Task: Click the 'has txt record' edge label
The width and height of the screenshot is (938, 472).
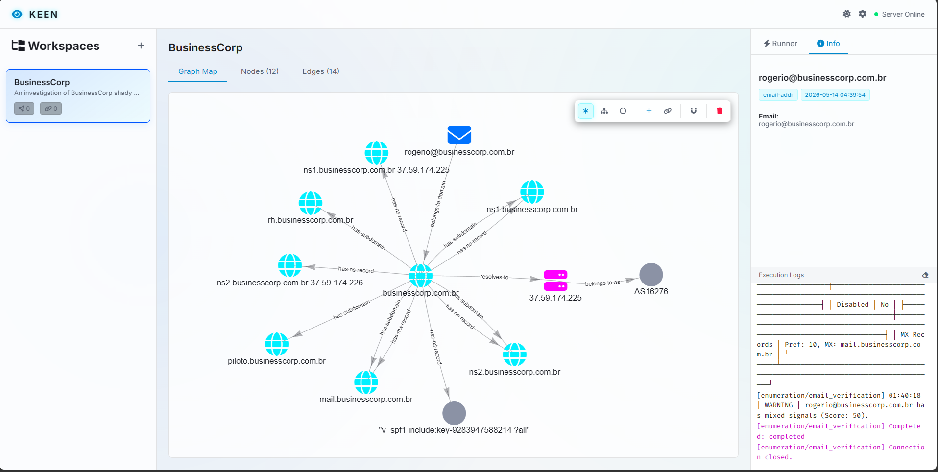Action: [x=436, y=347]
